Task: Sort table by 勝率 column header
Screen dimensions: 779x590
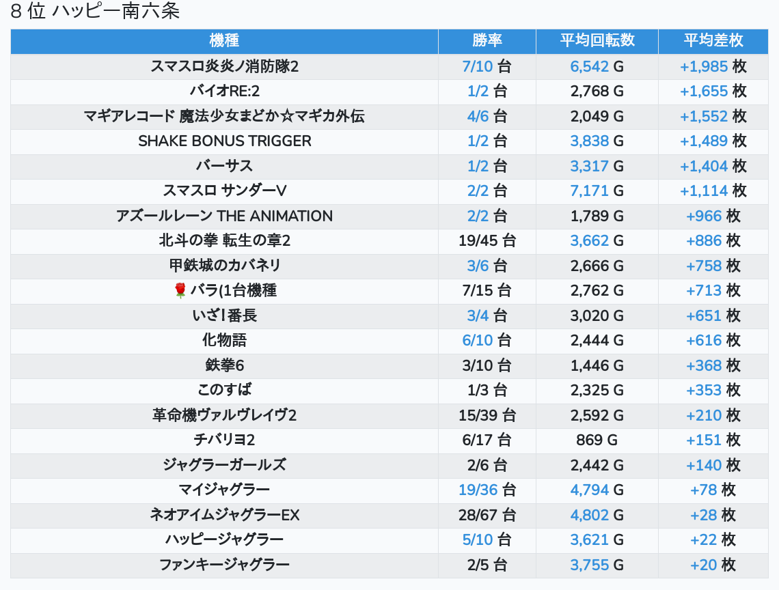Action: coord(487,41)
